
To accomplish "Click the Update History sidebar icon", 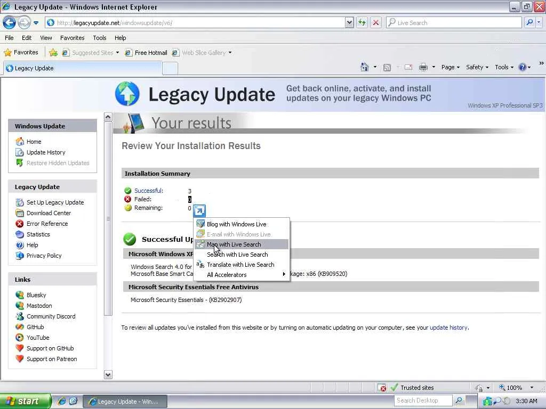I will click(20, 152).
